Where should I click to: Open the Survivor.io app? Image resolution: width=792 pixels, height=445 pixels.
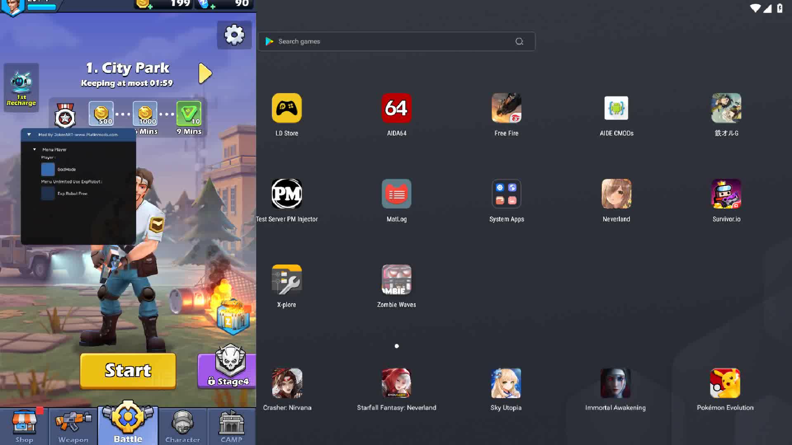click(726, 194)
